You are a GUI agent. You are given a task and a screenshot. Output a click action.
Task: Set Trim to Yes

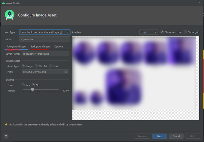(23, 85)
